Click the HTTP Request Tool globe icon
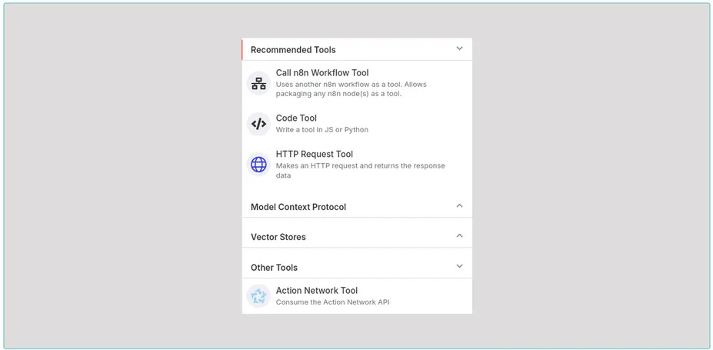The height and width of the screenshot is (350, 713). (258, 165)
